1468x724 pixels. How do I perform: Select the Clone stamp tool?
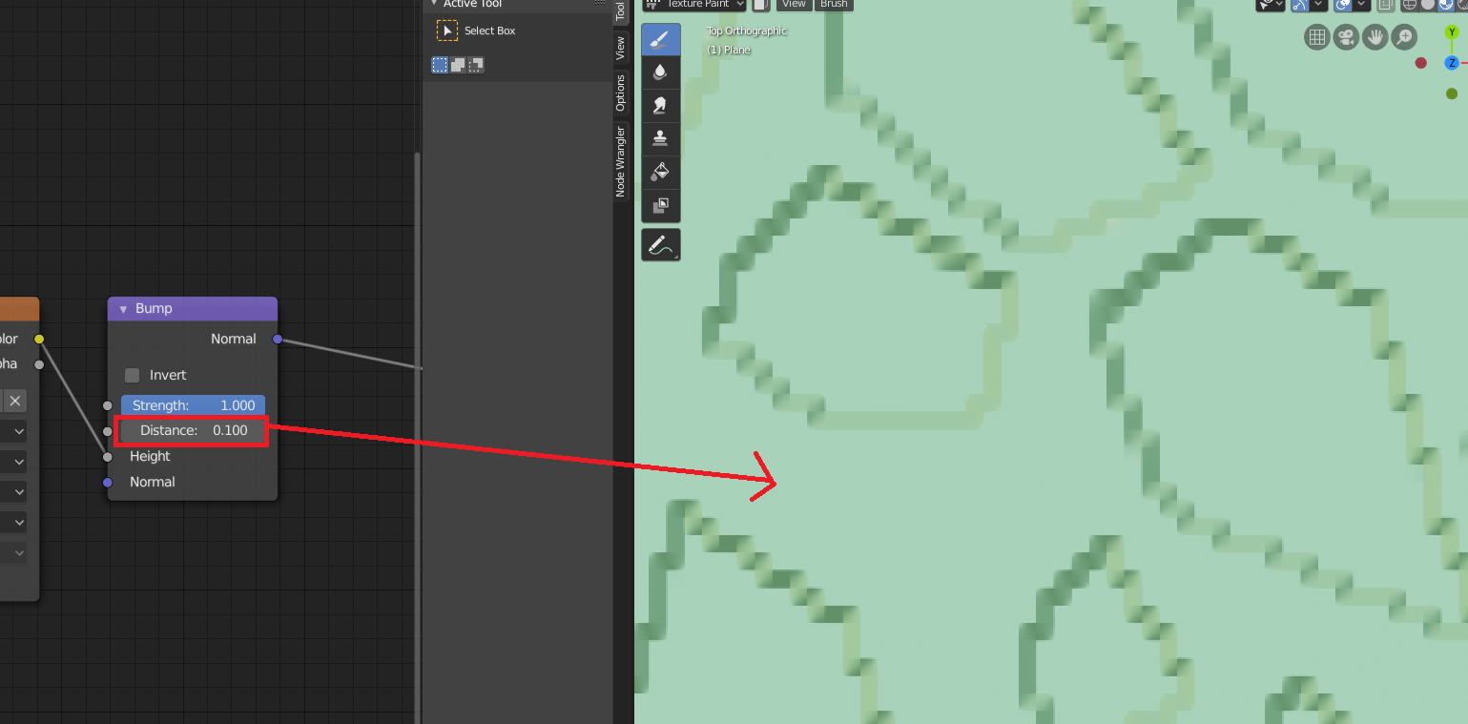[x=661, y=136]
